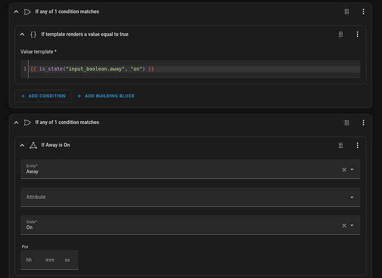Click drag handle of first 'If any' block

[346, 12]
